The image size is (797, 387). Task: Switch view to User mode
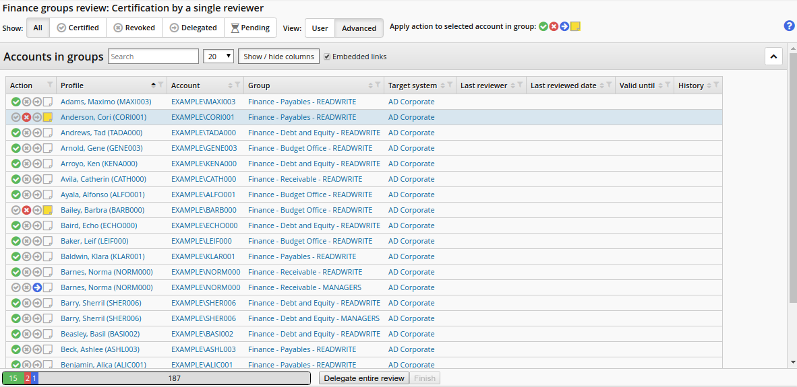320,28
